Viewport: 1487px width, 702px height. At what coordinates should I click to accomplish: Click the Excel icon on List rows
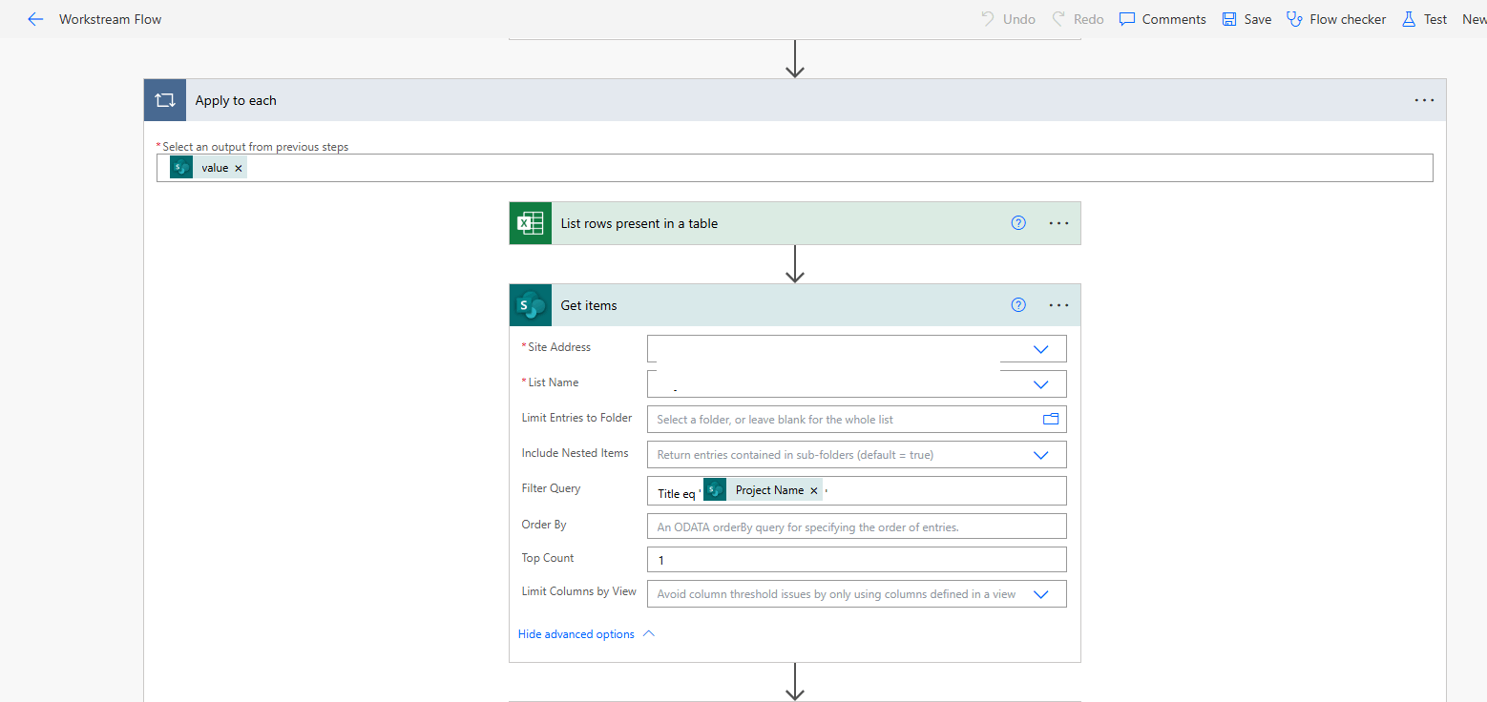point(530,223)
